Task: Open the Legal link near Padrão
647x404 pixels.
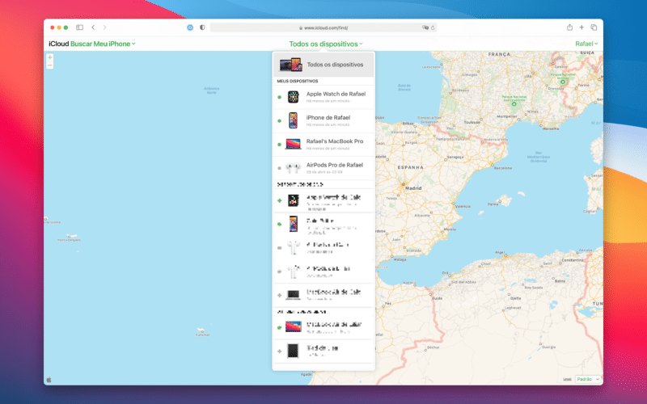Action: pyautogui.click(x=568, y=379)
